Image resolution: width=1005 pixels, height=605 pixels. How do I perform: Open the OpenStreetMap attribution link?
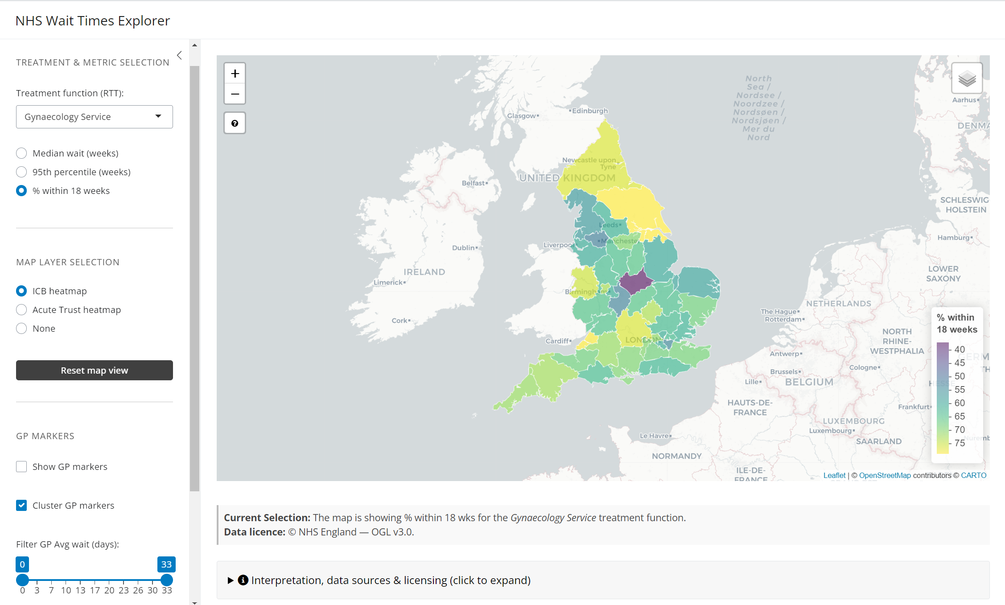(885, 475)
